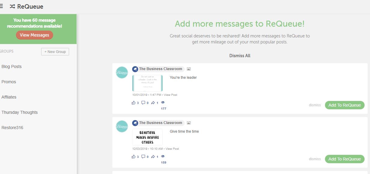Viewport: 370px width, 174px height.
Task: Add "You're the leader" post to ReQueue
Action: 344,105
